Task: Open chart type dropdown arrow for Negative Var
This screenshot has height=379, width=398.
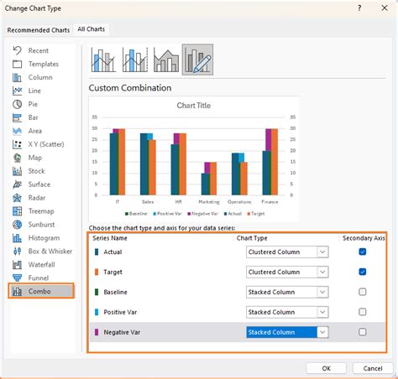Action: point(322,332)
